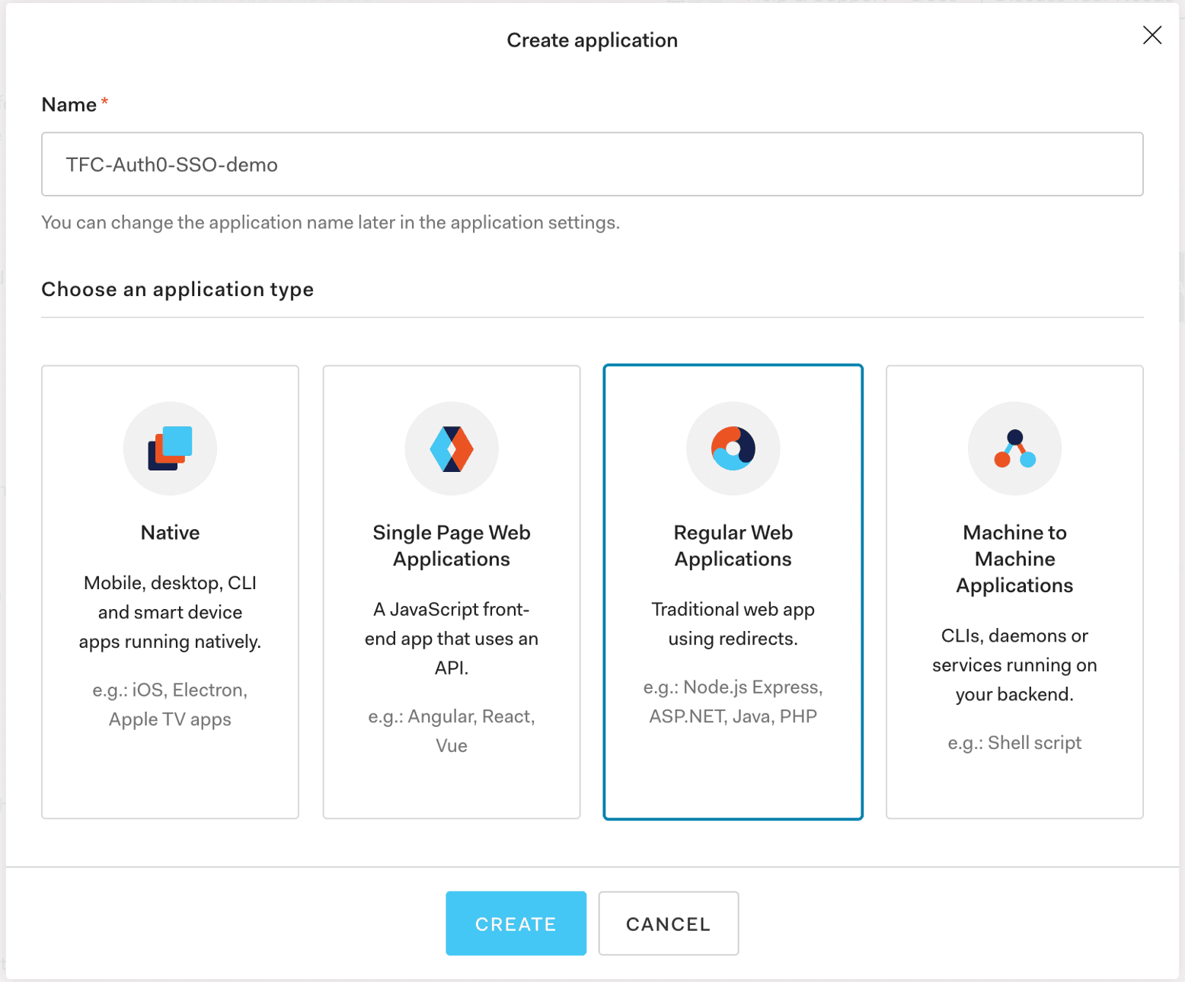The image size is (1185, 982).
Task: Click 'Choose an application type' heading
Action: tap(177, 289)
